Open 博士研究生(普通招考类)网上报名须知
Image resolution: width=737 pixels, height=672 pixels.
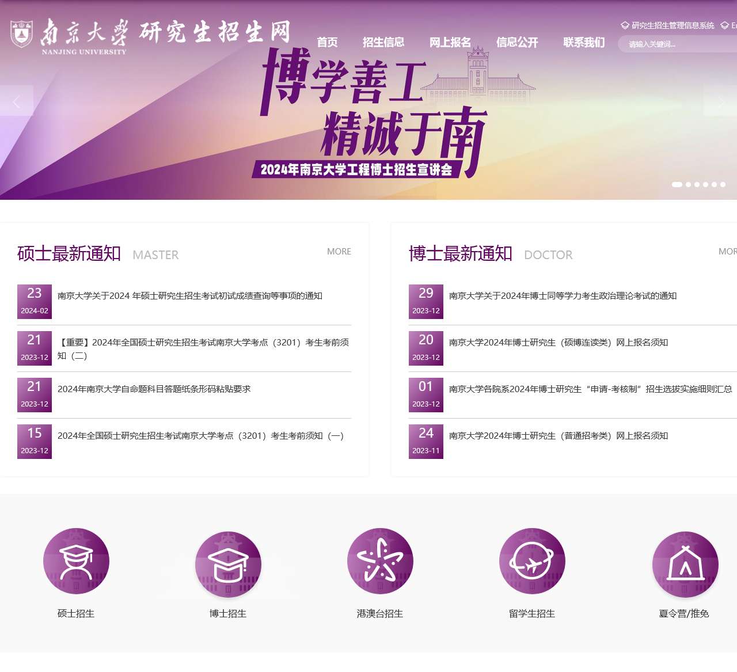point(559,436)
